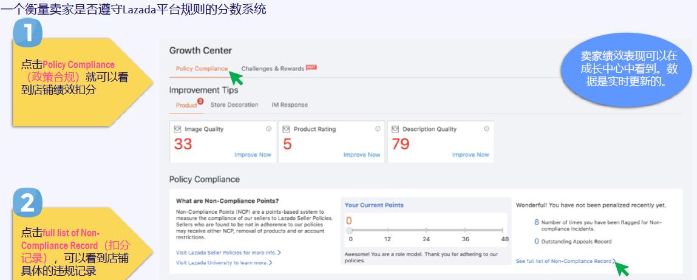The image size is (697, 280).
Task: Open Visit Lazada Seller Policies link
Action: [228, 253]
